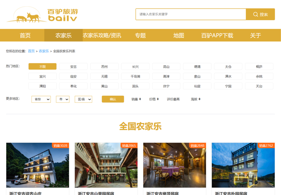Open the 农家乐 navigation tab
The image size is (281, 195).
pos(63,35)
